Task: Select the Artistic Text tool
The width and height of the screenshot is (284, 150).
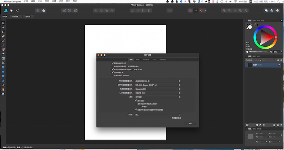Action: 3,85
